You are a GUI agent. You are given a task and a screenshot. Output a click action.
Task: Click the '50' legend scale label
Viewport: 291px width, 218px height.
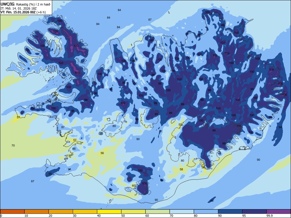[123, 216]
